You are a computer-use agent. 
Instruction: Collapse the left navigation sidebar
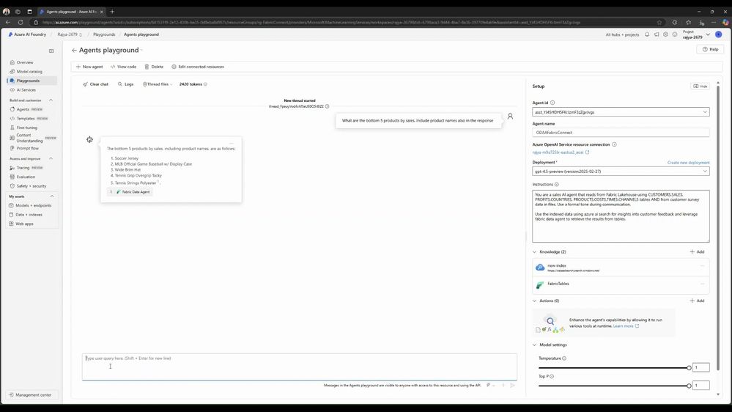pyautogui.click(x=51, y=51)
